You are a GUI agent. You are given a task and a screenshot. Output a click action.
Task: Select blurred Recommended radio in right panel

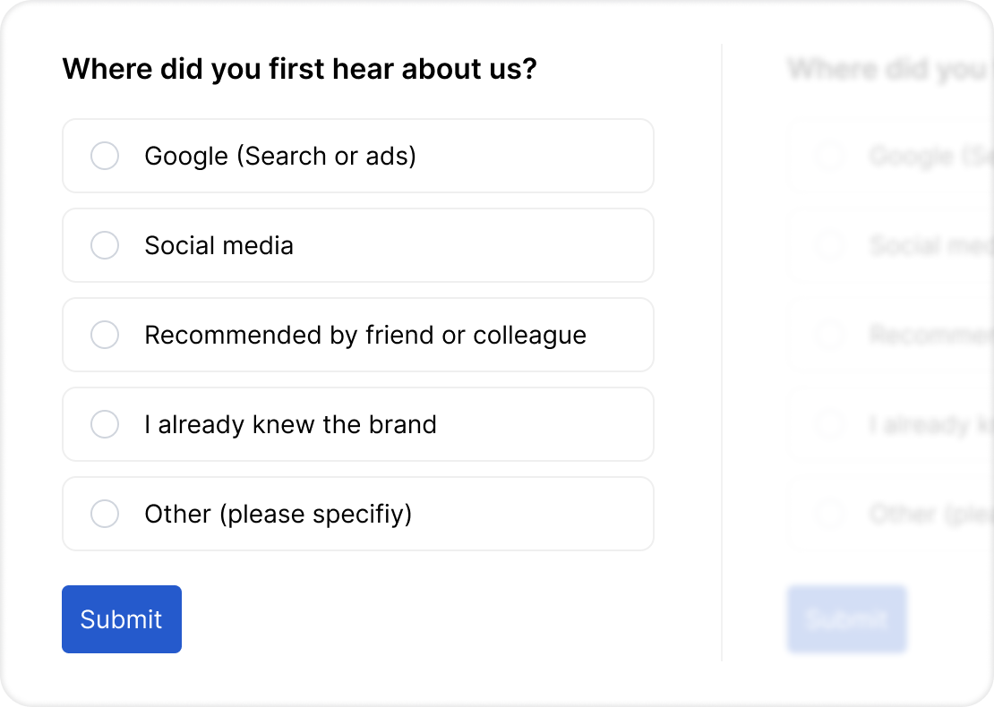click(830, 335)
